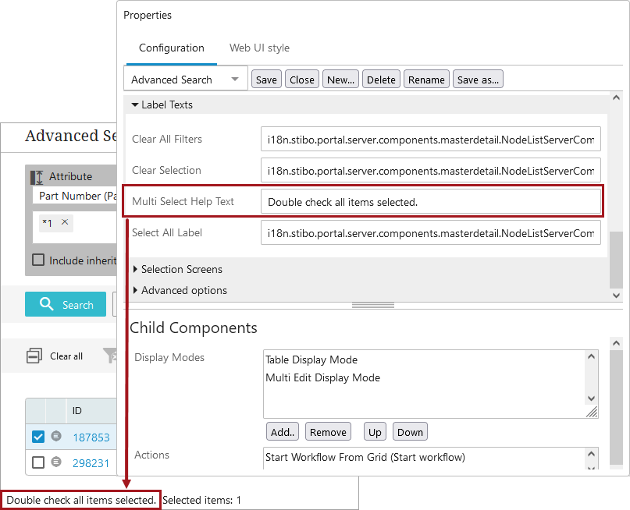
Task: Open the 298231 ID link
Action: 91,463
